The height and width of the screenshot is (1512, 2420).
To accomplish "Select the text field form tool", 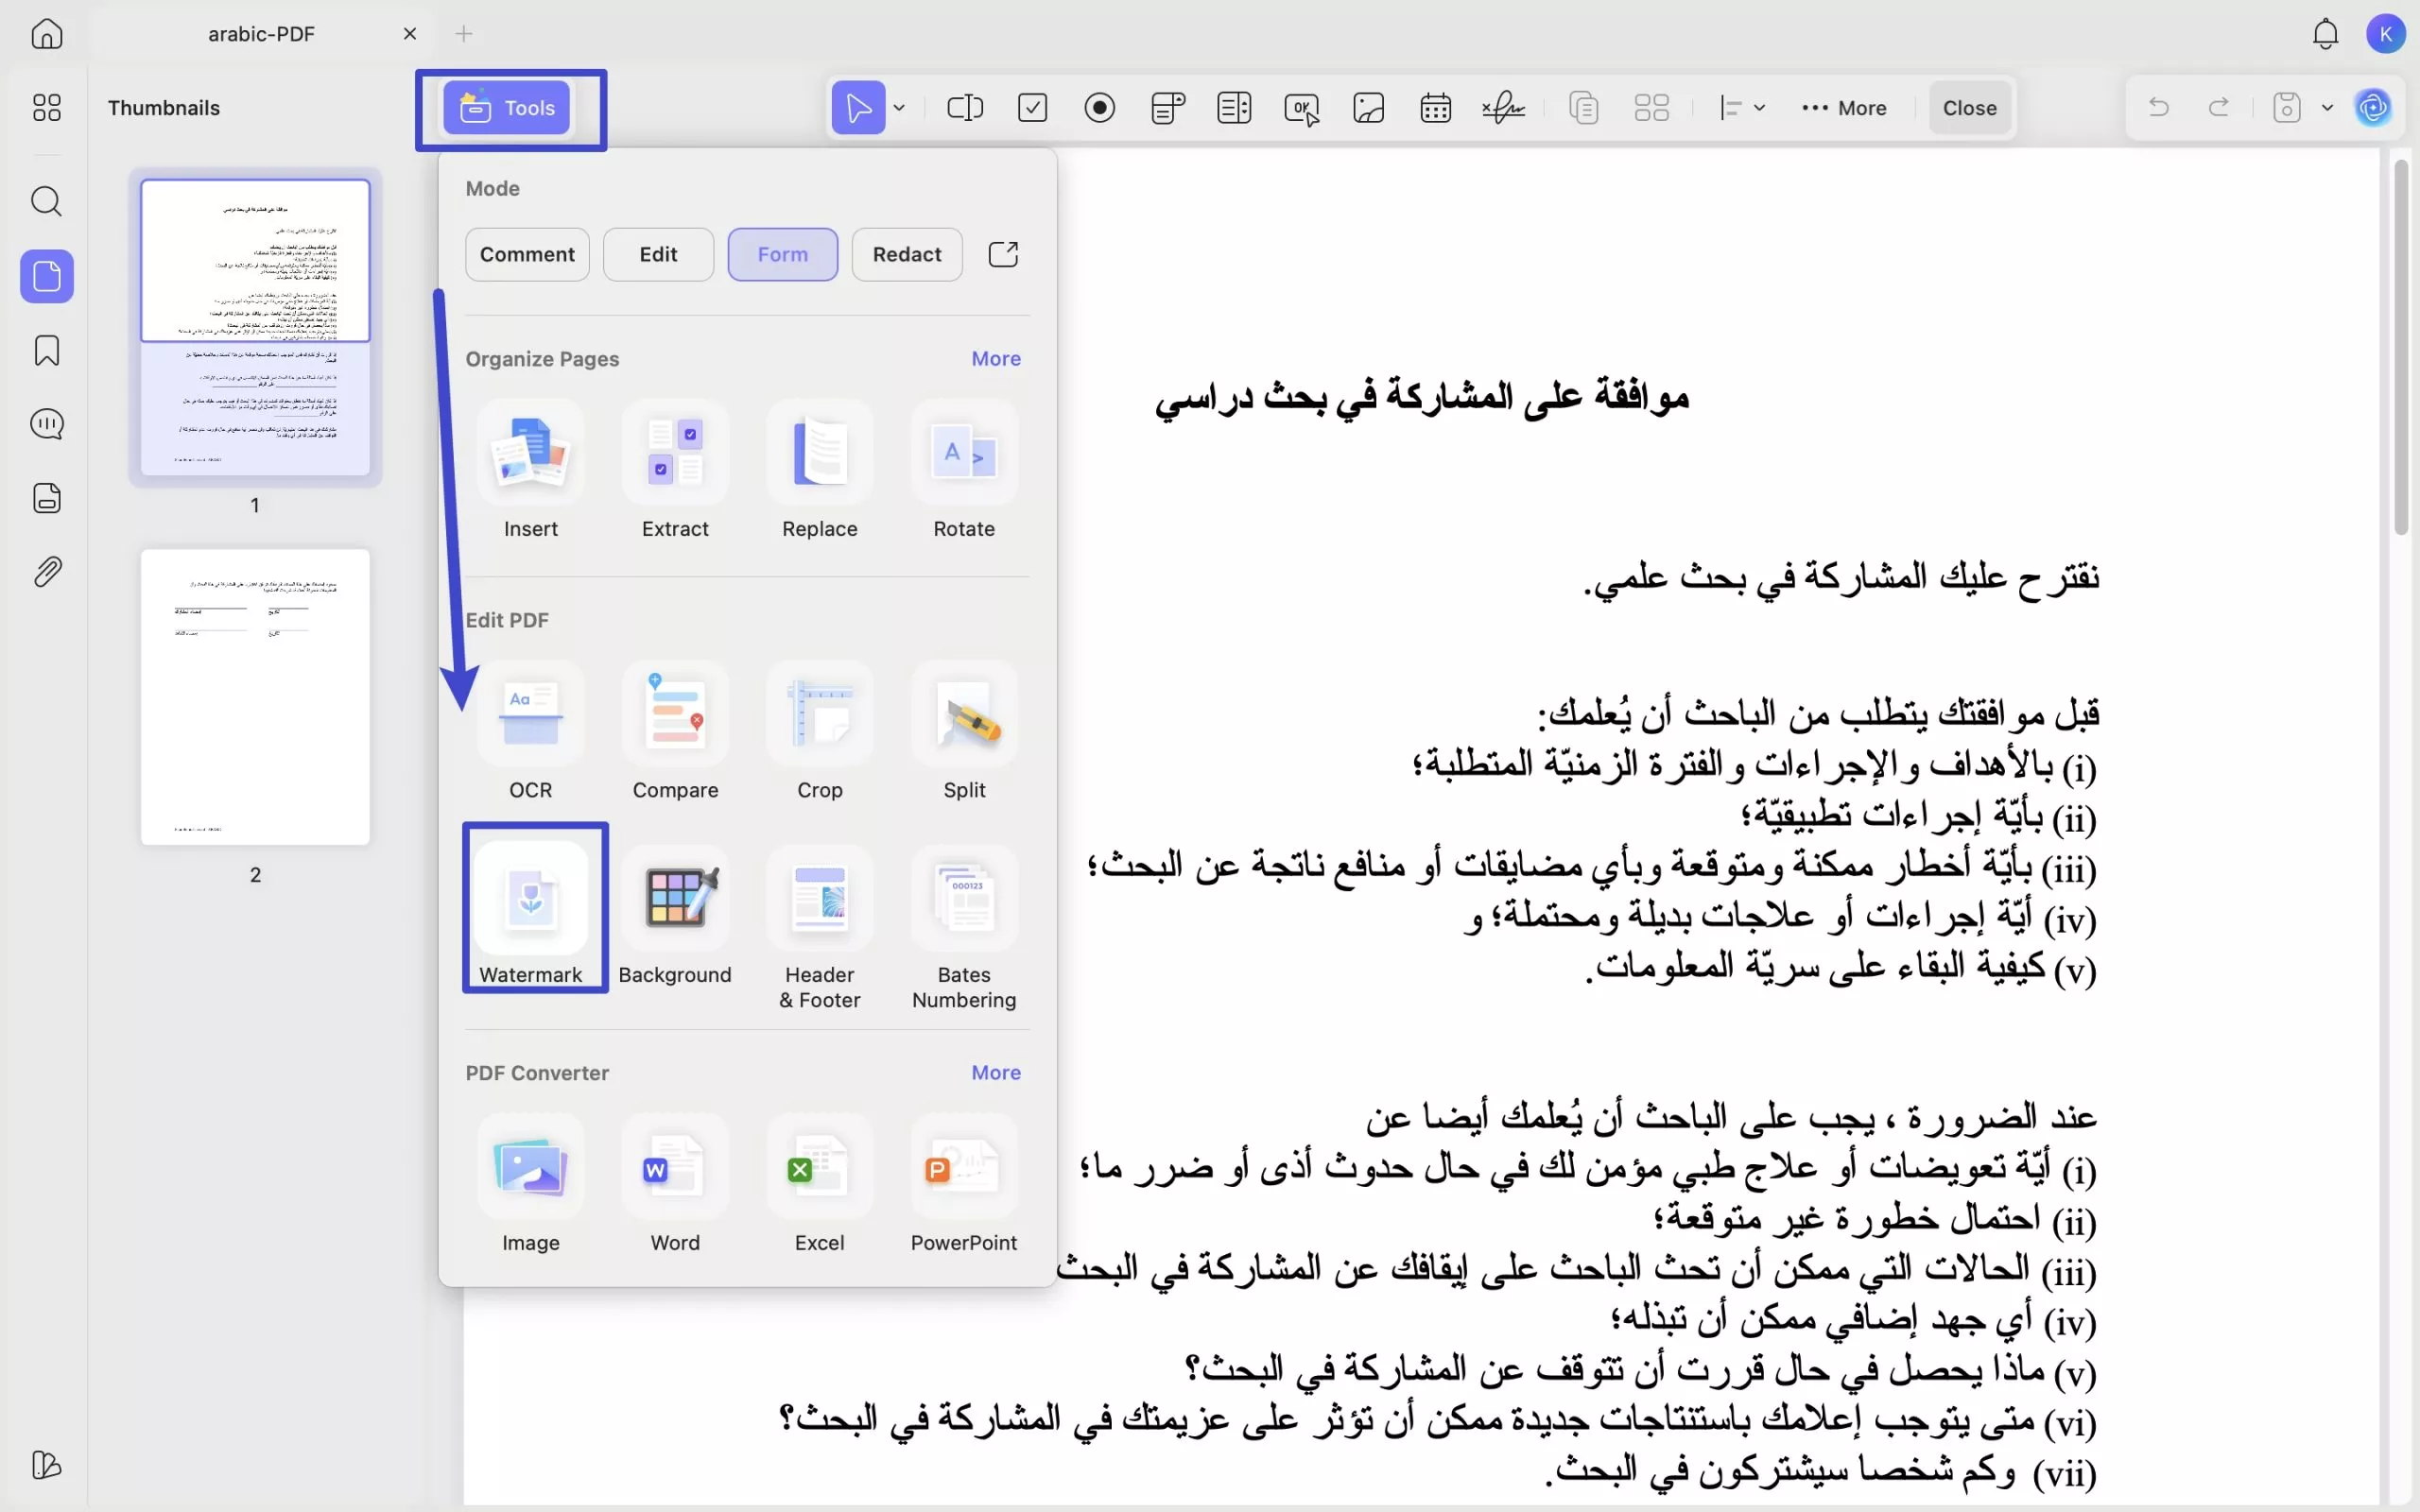I will (x=964, y=107).
